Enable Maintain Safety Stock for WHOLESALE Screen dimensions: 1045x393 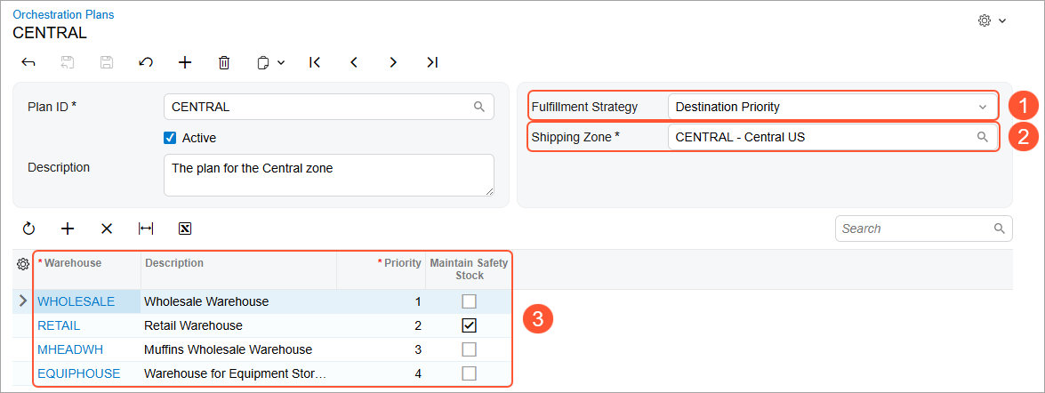(x=469, y=301)
